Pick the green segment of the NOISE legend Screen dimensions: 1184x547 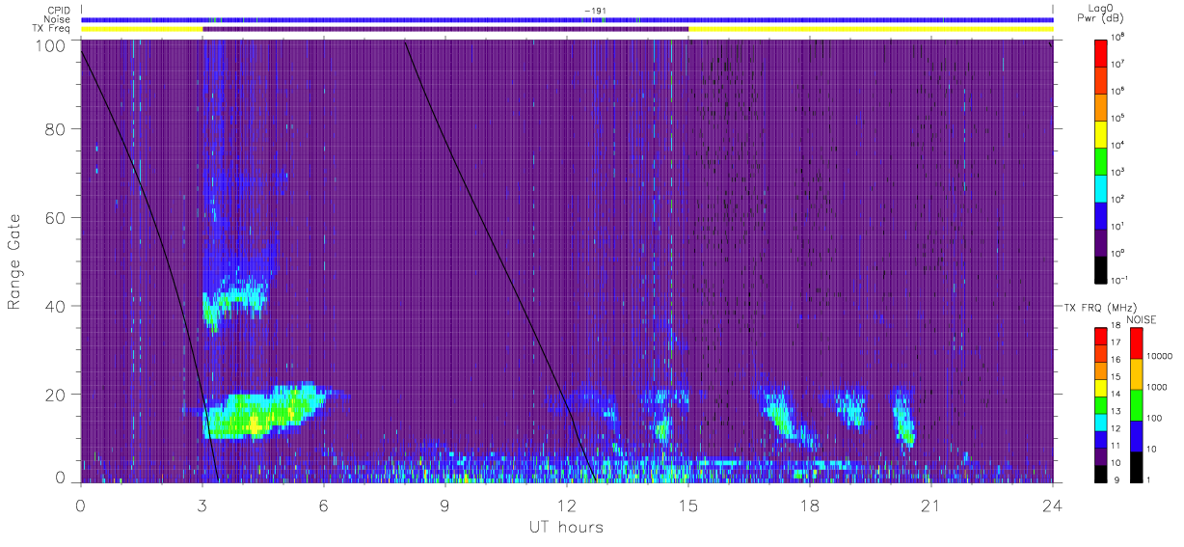pos(1136,405)
